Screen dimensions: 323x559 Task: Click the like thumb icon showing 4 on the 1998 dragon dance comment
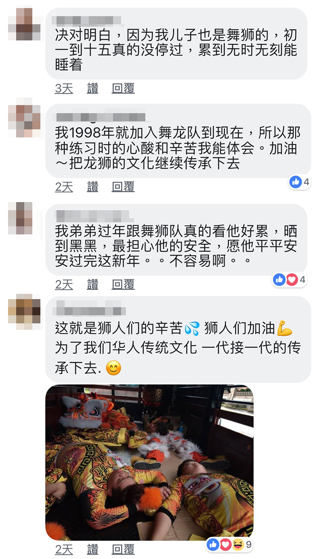coord(296,182)
